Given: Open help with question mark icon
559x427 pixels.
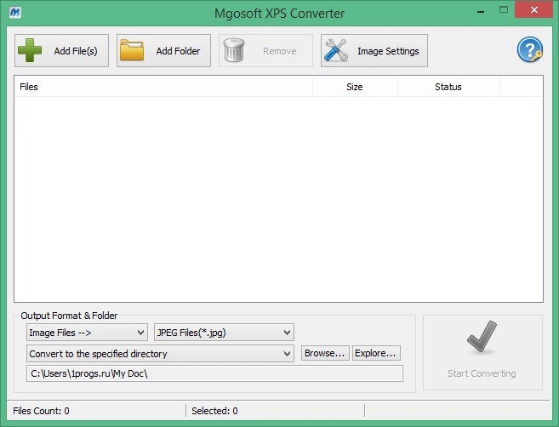Looking at the screenshot, I should coord(530,49).
